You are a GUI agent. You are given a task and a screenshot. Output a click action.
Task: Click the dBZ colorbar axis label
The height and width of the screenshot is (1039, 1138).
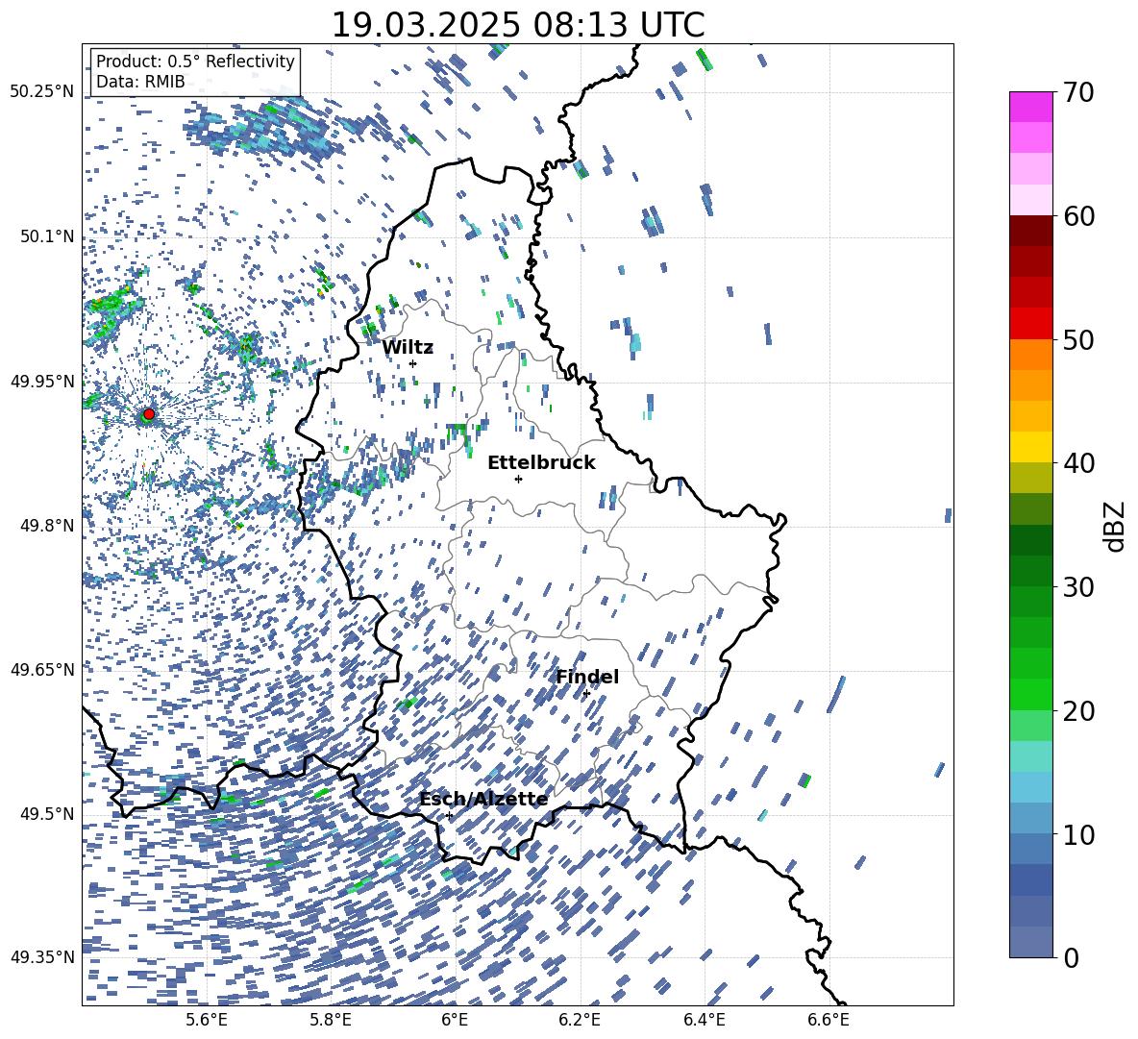coord(1116,526)
